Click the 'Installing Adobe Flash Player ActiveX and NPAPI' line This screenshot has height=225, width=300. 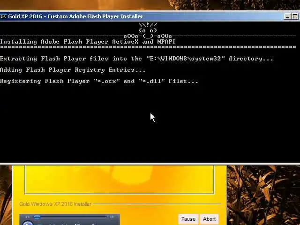(x=88, y=42)
